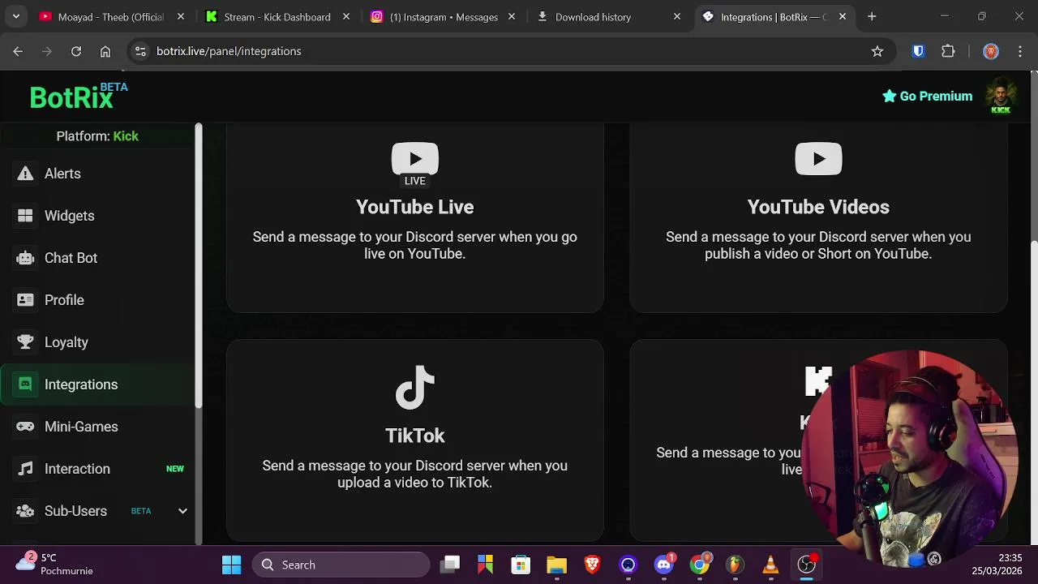Switch to the Stream - Kick Dashboard tab
The image size is (1038, 584).
277,17
